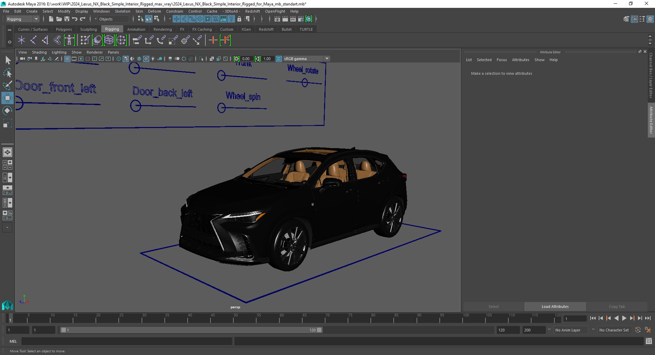Open the shelf options menu button
655x355 pixels.
coord(10,30)
